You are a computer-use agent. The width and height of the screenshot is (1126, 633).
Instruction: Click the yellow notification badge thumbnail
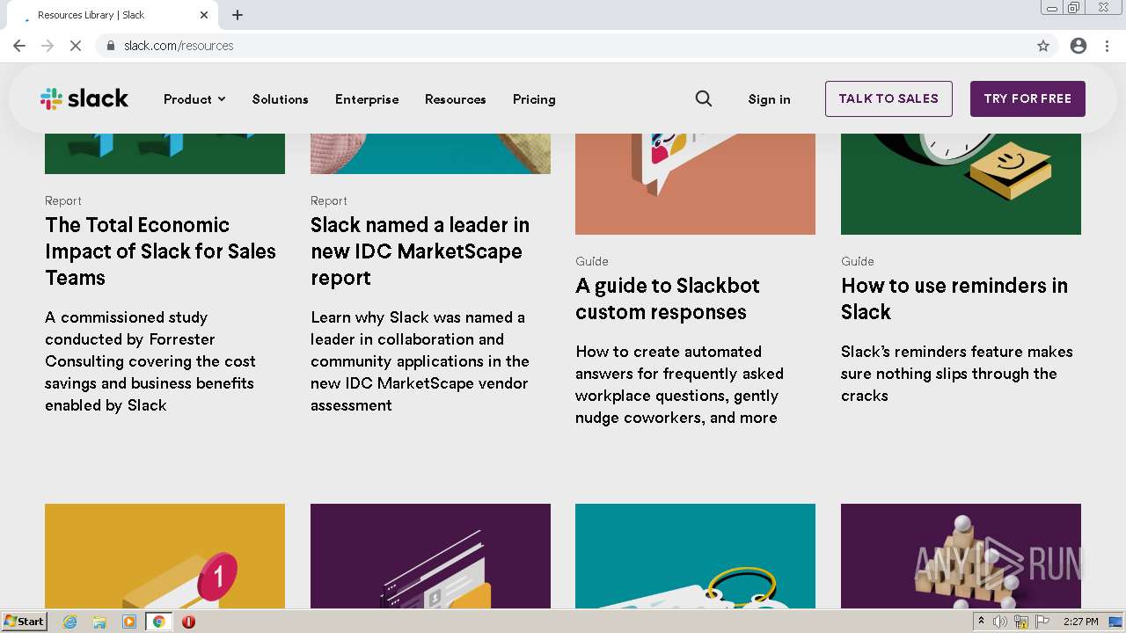[165, 556]
